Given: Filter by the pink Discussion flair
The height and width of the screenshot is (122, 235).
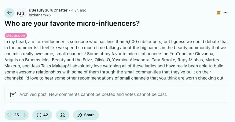Looking at the screenshot, I should point(16,36).
